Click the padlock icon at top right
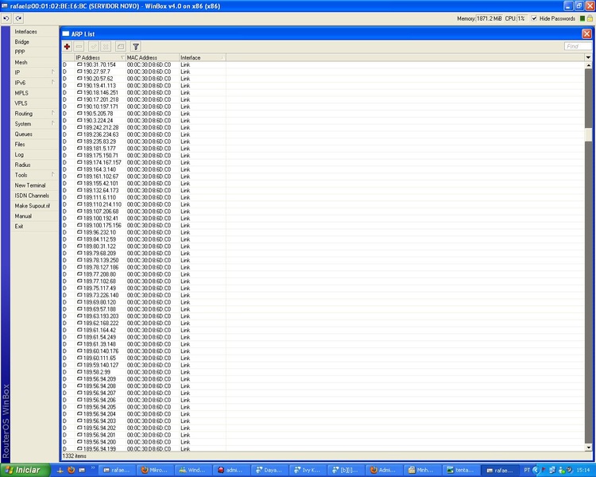Screen dimensions: 596x477 [590, 18]
